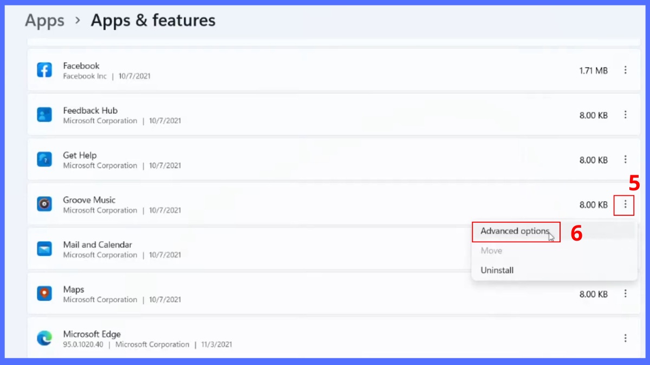This screenshot has height=365, width=650.
Task: Click the 8.00 KB size of Groove Music
Action: 593,205
